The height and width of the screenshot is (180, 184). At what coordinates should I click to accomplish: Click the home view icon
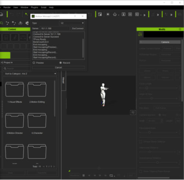[115, 14]
